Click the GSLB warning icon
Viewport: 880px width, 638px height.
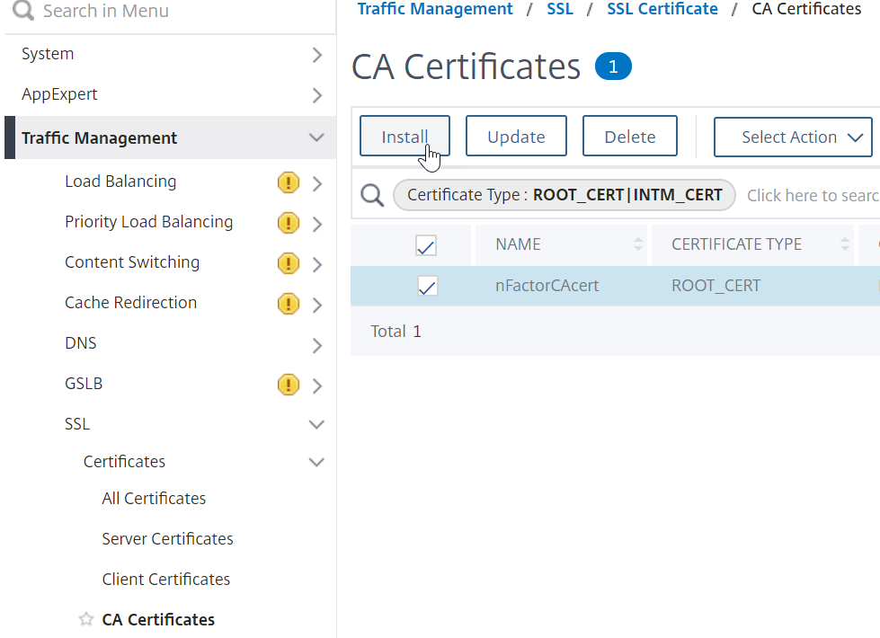pos(288,385)
